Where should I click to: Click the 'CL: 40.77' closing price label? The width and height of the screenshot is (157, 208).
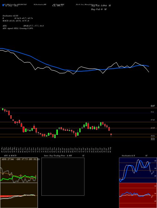58,6
